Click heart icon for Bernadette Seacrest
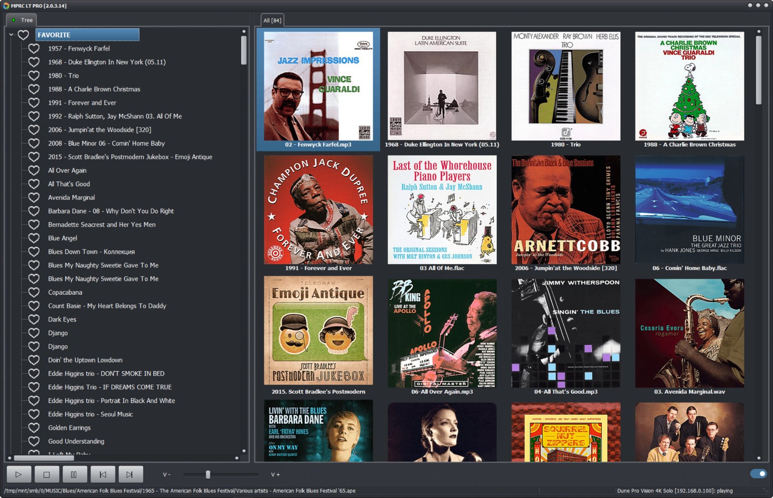 pyautogui.click(x=34, y=225)
